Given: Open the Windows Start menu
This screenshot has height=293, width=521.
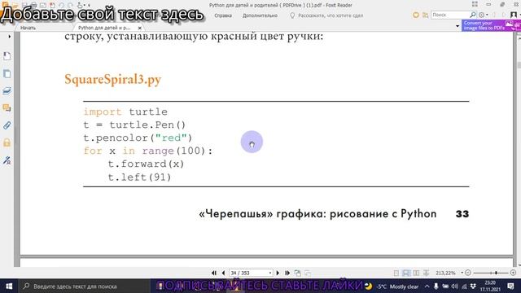Looking at the screenshot, I should coord(9,286).
